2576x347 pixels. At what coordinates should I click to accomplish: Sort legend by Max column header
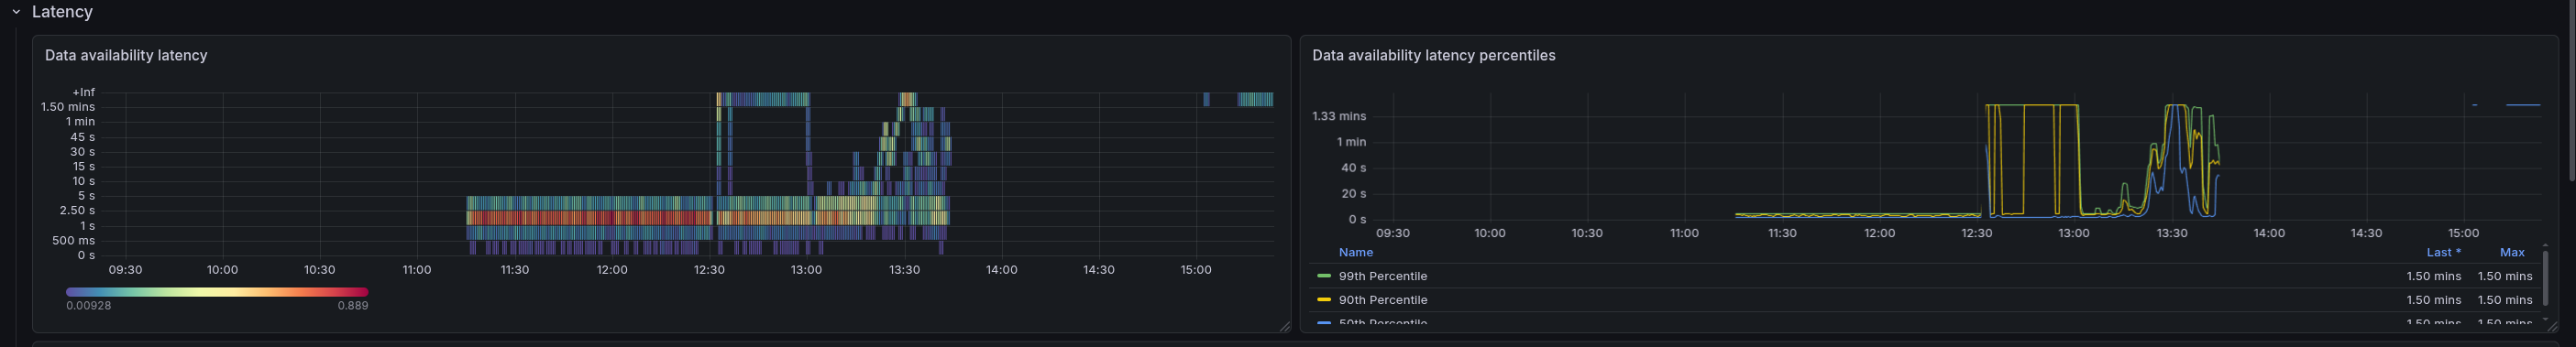pyautogui.click(x=2512, y=252)
